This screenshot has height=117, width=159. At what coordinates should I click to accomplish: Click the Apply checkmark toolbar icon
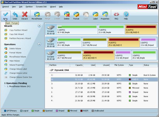coord(6,14)
